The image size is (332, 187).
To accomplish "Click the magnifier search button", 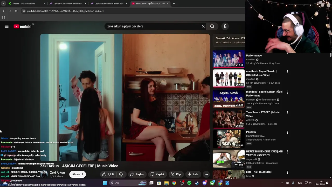I will coord(212,26).
